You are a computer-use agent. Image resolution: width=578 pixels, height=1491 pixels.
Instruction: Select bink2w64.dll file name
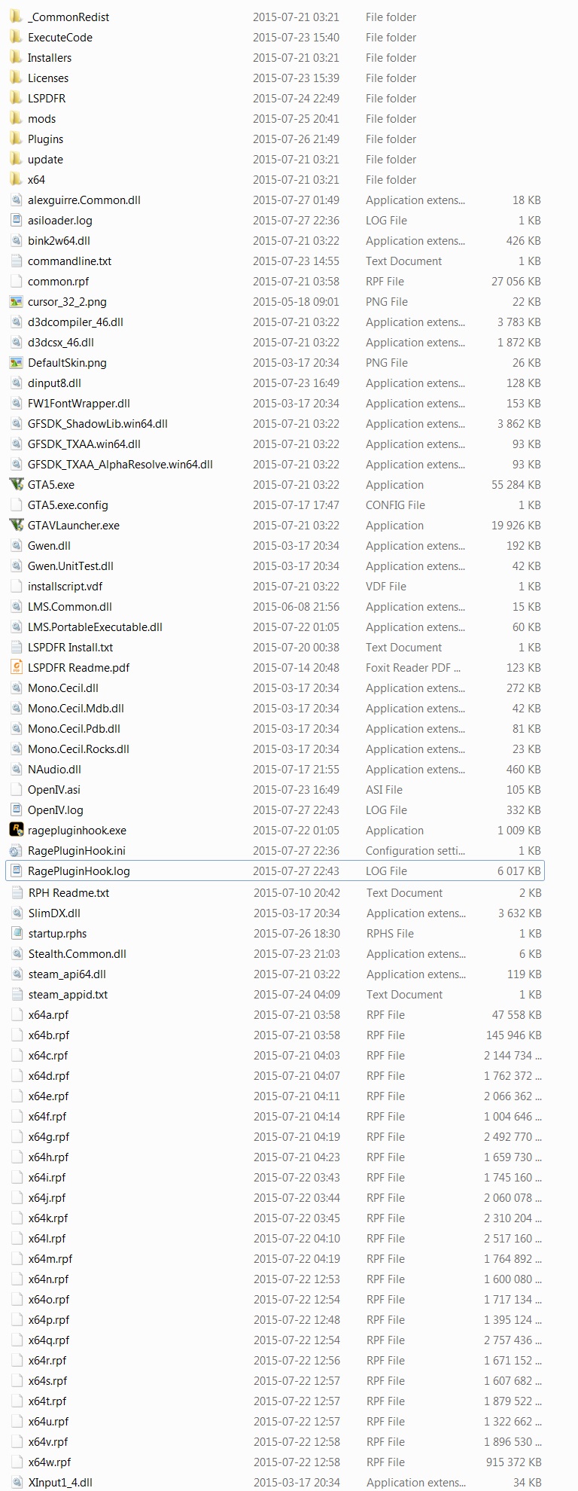tap(59, 241)
